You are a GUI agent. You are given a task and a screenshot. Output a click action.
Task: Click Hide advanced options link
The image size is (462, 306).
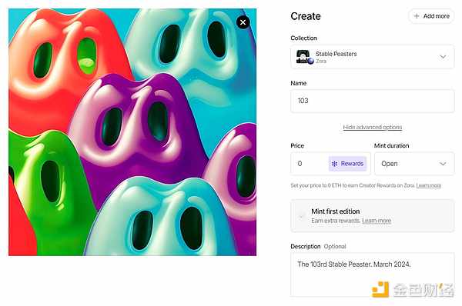(373, 127)
